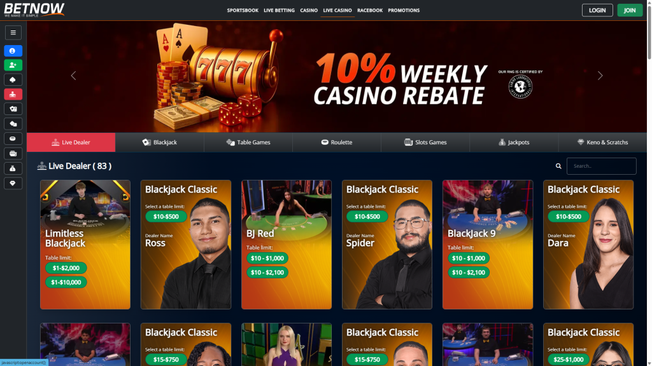
Task: Click the blue user account sidebar icon
Action: 13,51
